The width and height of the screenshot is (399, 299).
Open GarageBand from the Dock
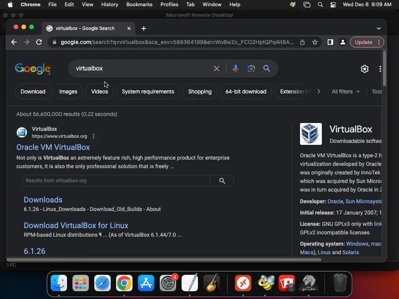[x=212, y=283]
